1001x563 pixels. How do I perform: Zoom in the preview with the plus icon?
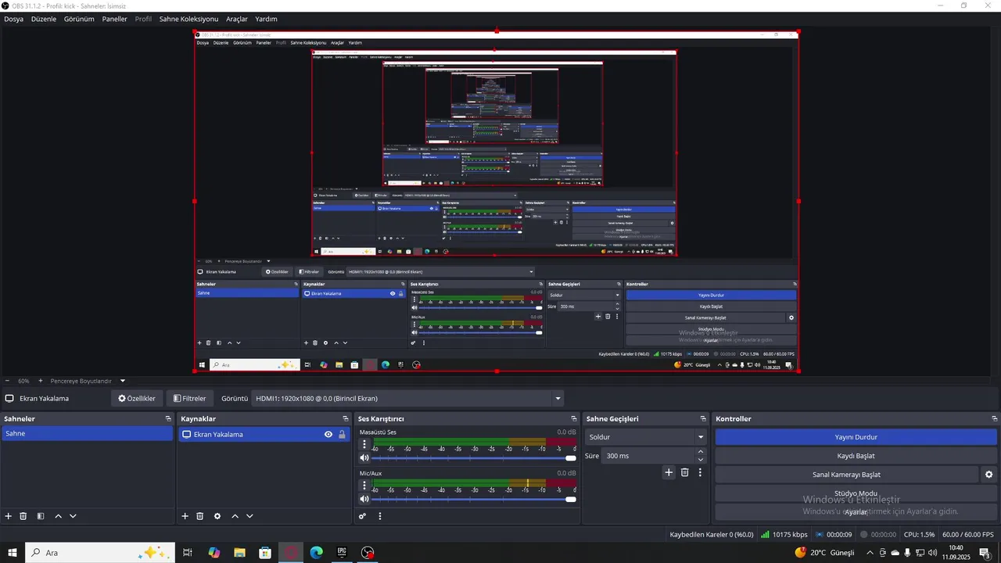41,381
